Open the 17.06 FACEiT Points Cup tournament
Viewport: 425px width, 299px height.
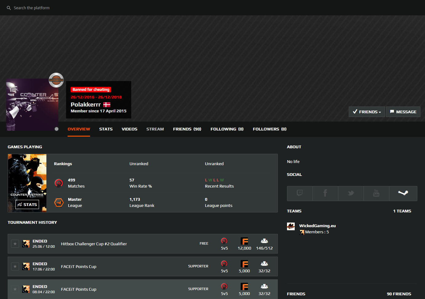[79, 267]
